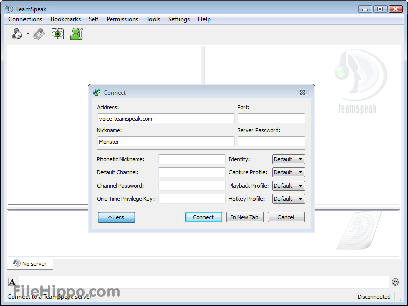Maximize the TeamSpeak window
Viewport: 408px width, 306px height.
point(380,9)
